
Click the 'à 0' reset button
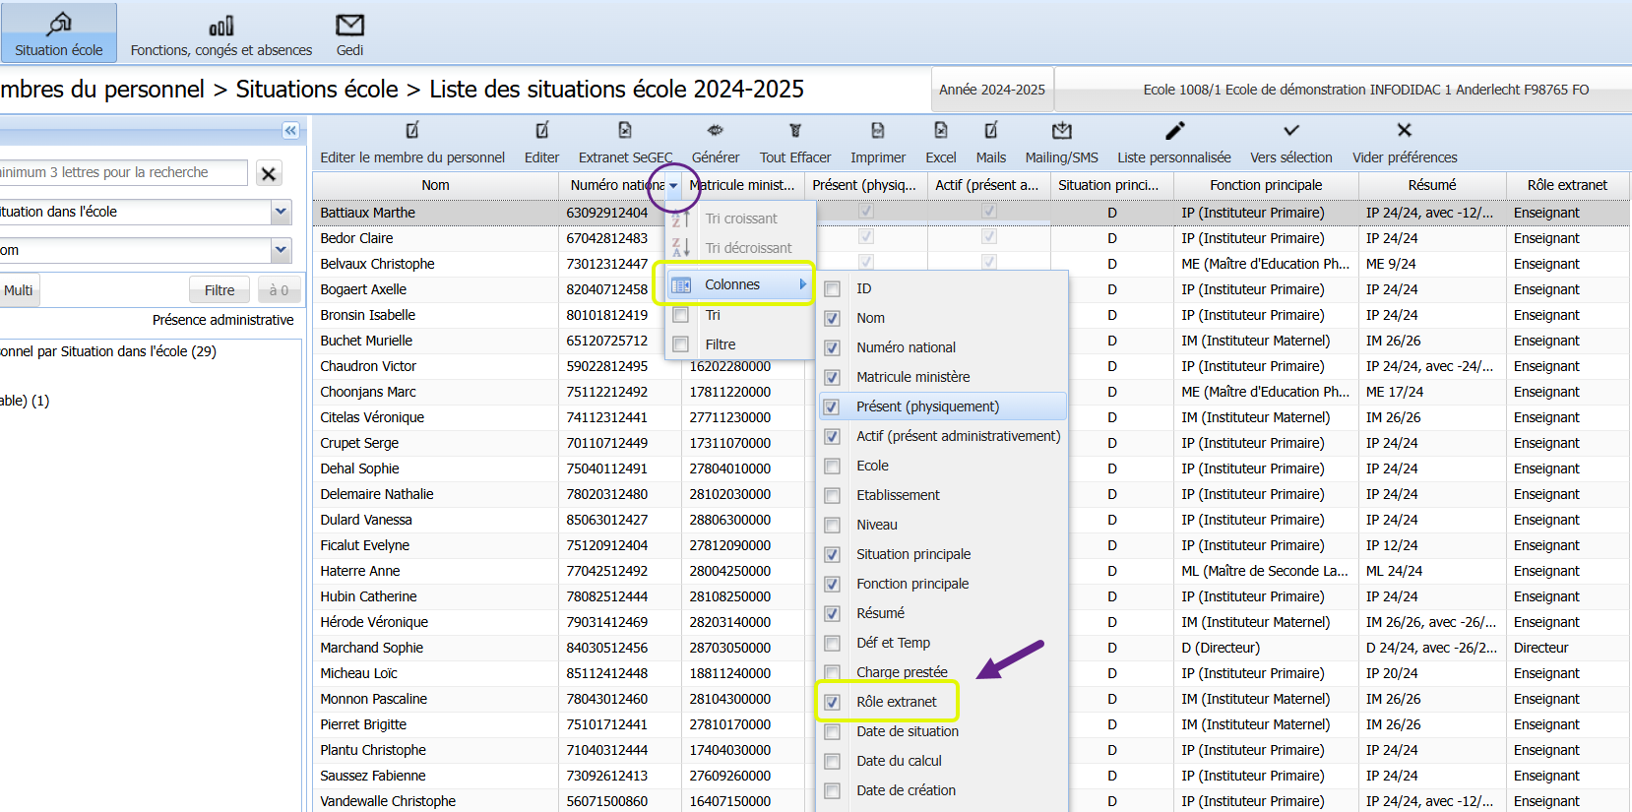click(279, 290)
